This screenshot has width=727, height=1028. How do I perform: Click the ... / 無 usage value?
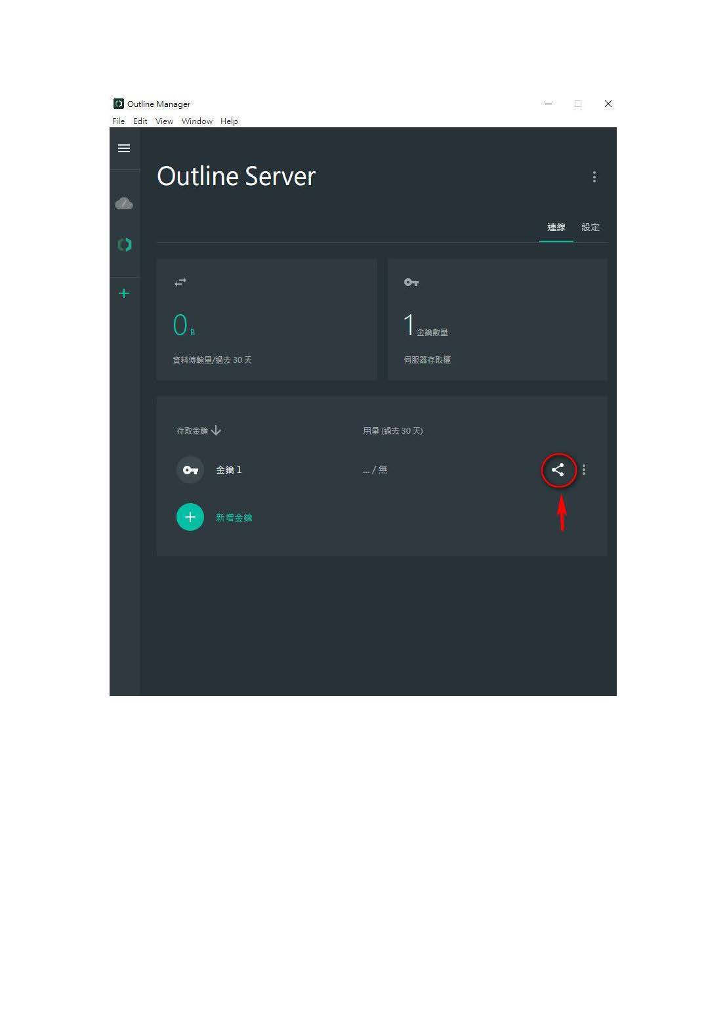pyautogui.click(x=375, y=470)
